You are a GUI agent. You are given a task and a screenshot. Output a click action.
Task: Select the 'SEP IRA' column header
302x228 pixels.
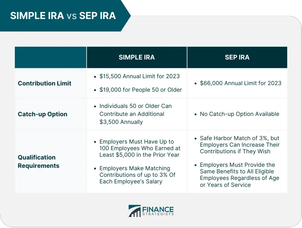click(x=237, y=57)
